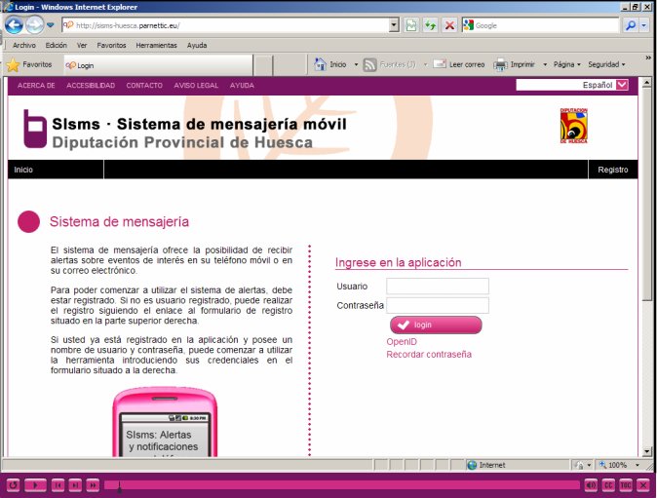
Task: Click the search magnifier icon
Action: point(631,25)
